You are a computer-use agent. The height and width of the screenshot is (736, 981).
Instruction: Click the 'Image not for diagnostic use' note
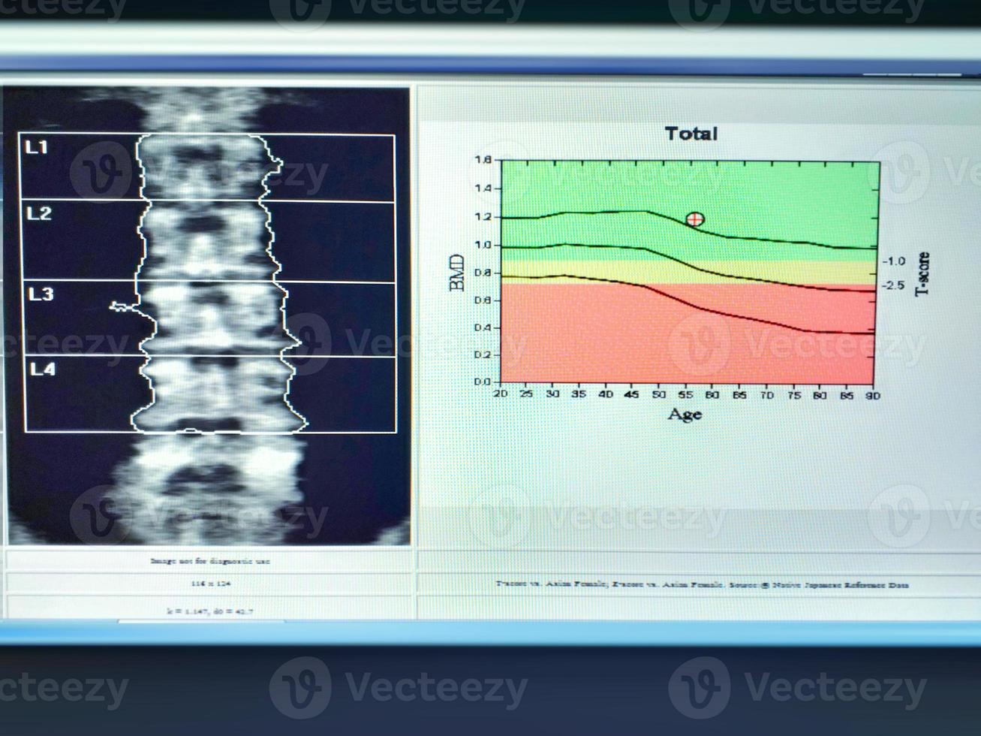[210, 561]
